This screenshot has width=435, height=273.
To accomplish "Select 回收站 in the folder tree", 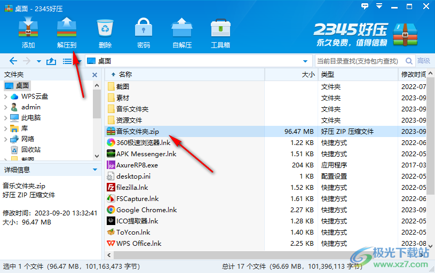I will pyautogui.click(x=26, y=150).
